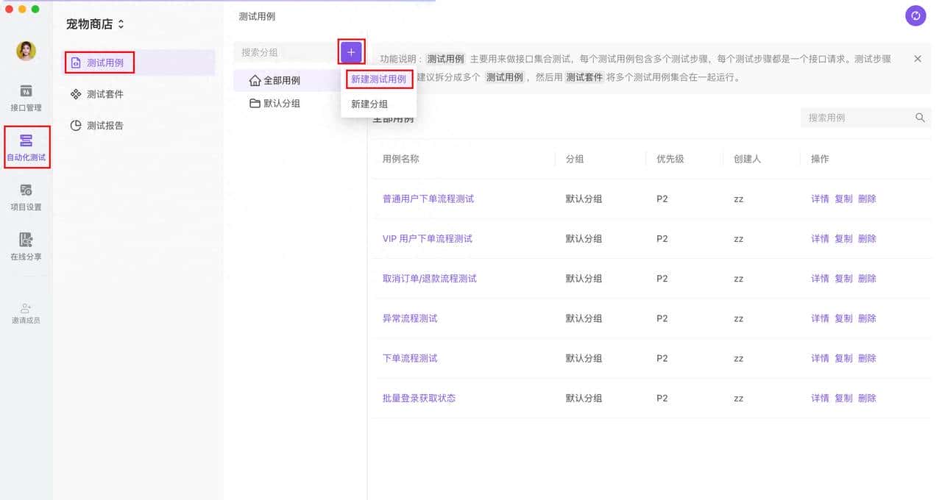Click the magnifier icon in 搜索用例 box

click(920, 118)
